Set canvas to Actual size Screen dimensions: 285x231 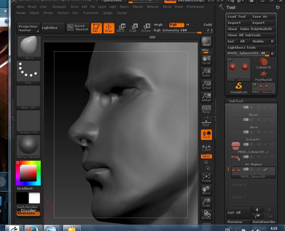[x=206, y=85]
